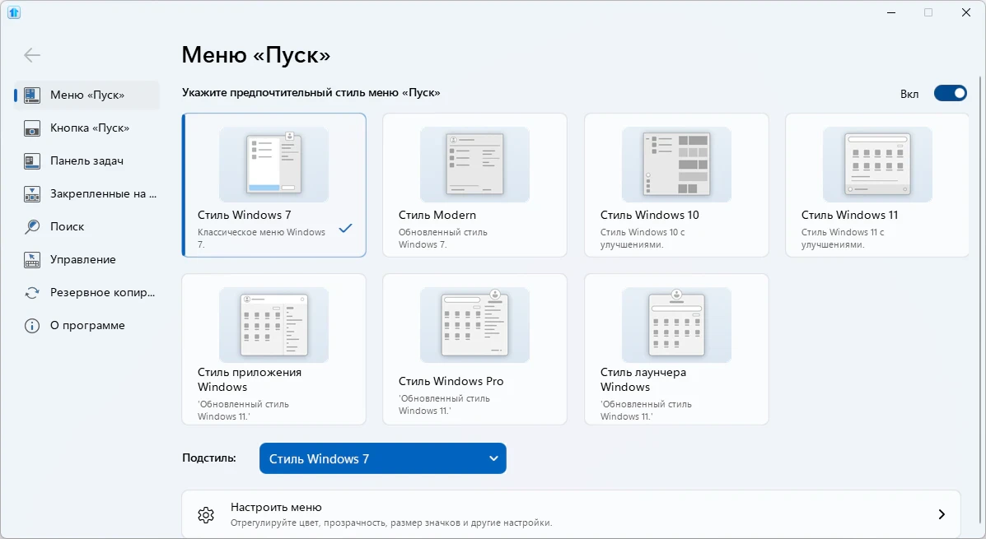Click the Windows launcher style preview image
986x539 pixels.
click(x=676, y=325)
